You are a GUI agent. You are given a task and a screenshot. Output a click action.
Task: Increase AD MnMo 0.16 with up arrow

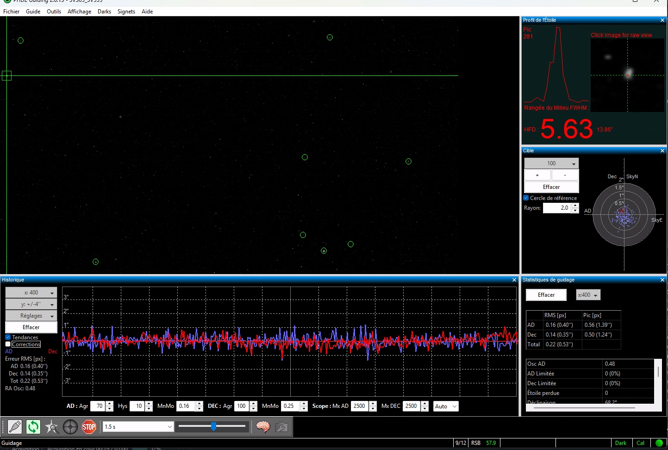[x=200, y=404]
